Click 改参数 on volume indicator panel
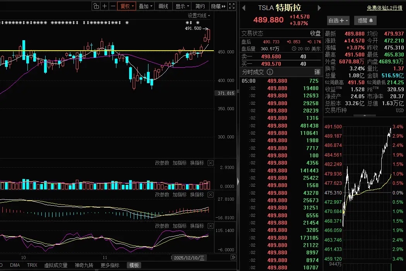Image resolution: width=406 pixels, height=271 pixels. coord(162,163)
